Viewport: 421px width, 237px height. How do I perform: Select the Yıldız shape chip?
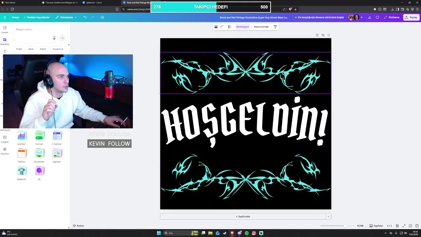(19, 49)
